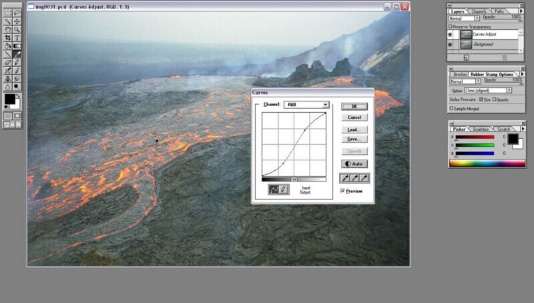Enable the Sample Merged checkbox
Screen dimensions: 534x303
click(x=452, y=108)
